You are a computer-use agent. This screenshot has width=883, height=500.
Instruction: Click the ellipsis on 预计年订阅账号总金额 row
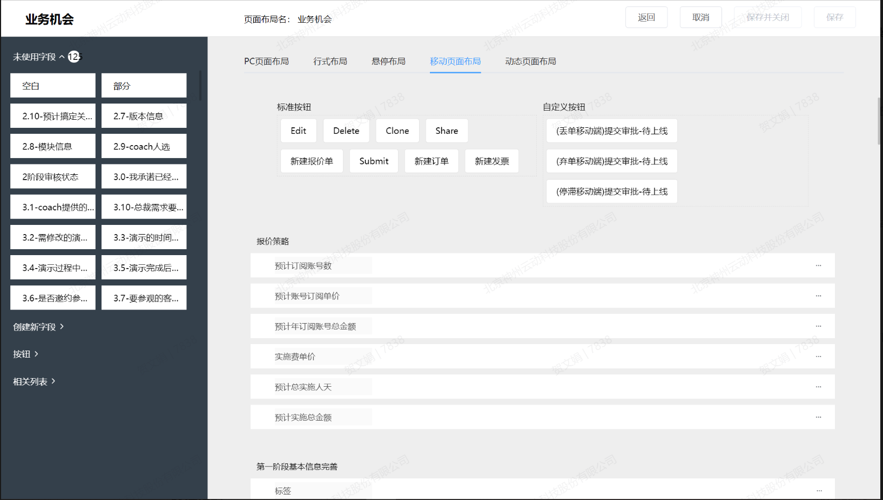(x=818, y=326)
